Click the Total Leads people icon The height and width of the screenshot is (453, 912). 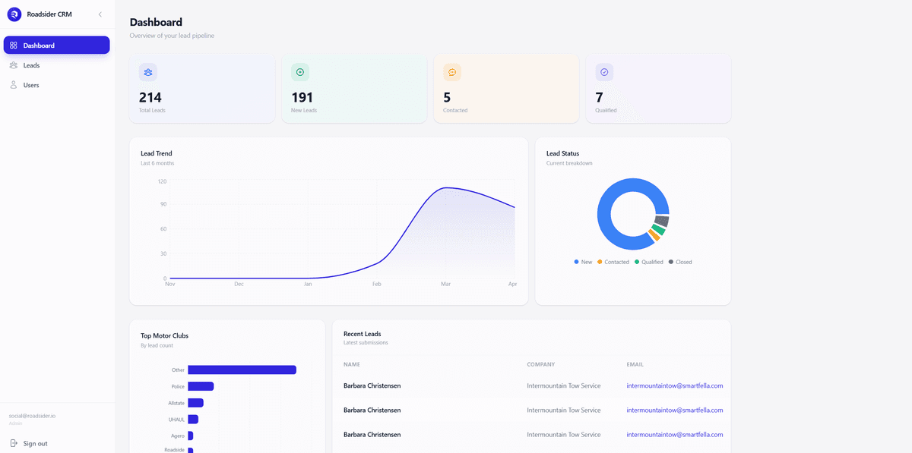(x=148, y=72)
